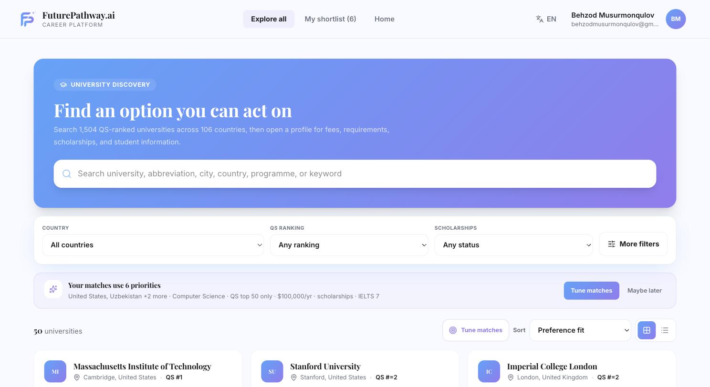Click the 'Your matches use 6 priorities' heading
The width and height of the screenshot is (710, 387).
click(115, 285)
